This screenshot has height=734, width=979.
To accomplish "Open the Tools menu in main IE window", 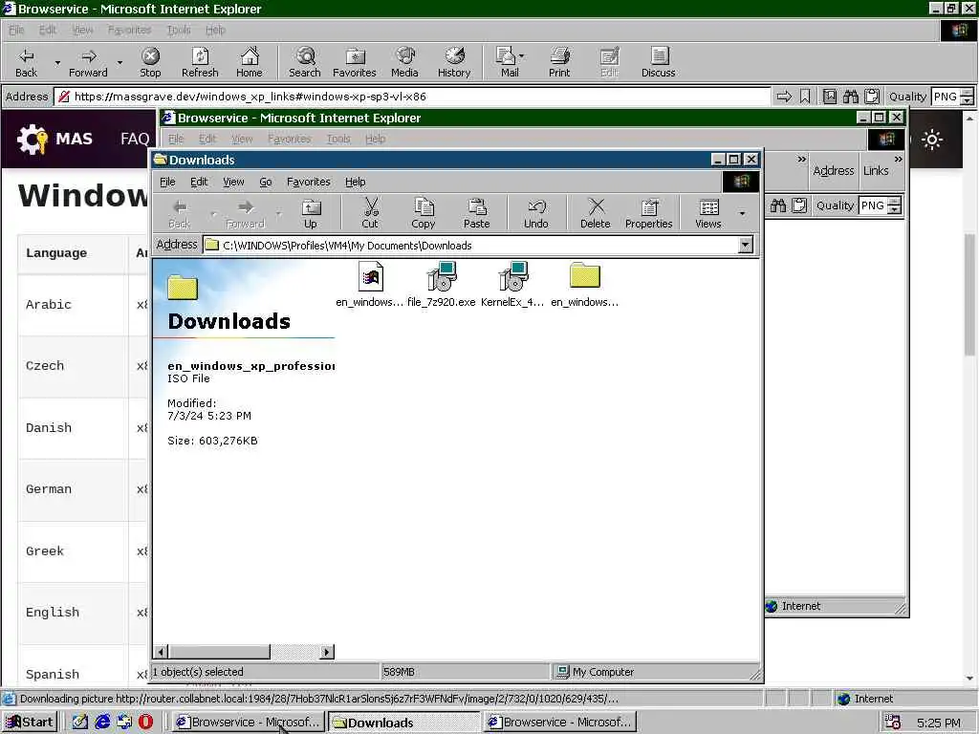I will (x=179, y=30).
